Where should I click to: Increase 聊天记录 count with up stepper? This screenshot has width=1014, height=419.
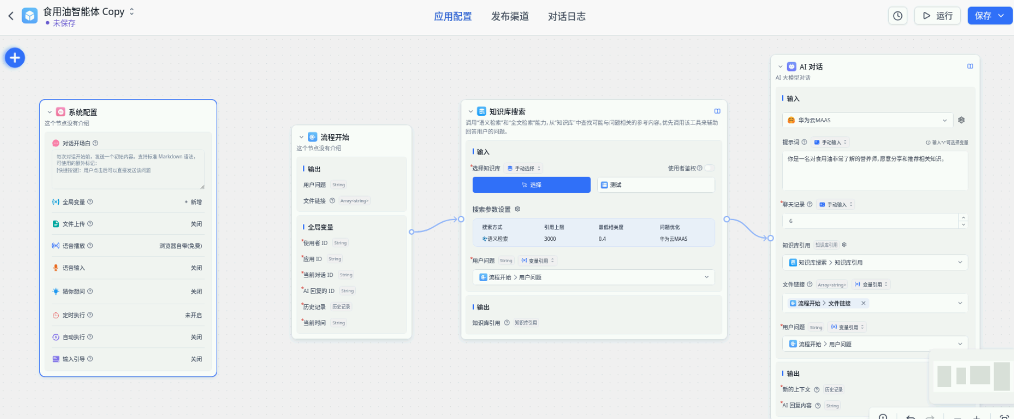[x=963, y=218]
